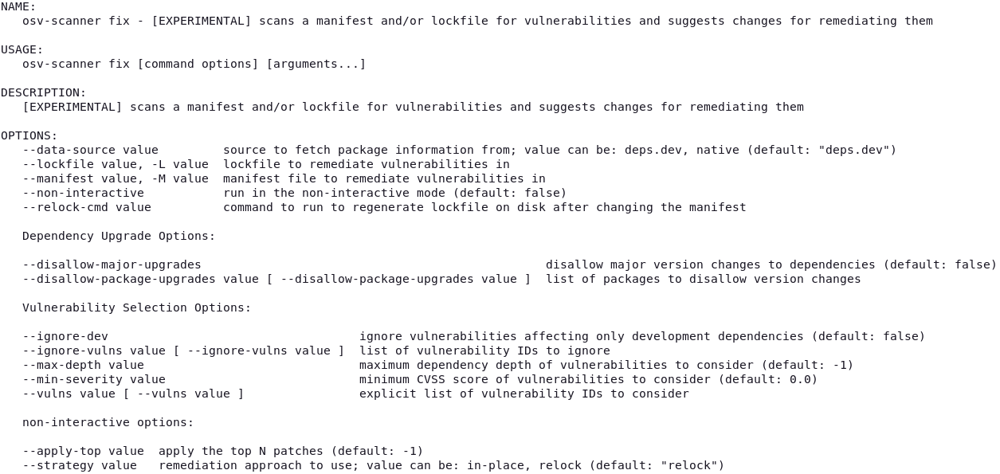Viewport: 1000px width, 474px height.
Task: Click the "deps.dev" default value text
Action: pyautogui.click(x=853, y=150)
